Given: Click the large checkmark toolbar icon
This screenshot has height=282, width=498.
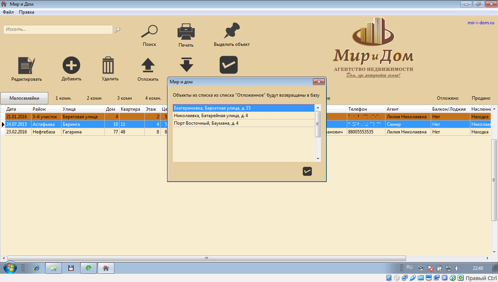Looking at the screenshot, I should tap(229, 65).
